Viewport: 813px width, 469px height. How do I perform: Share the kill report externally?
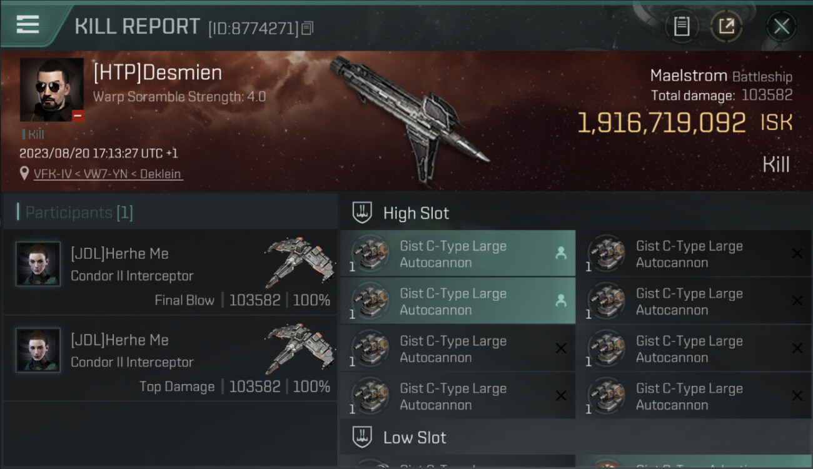click(x=726, y=26)
